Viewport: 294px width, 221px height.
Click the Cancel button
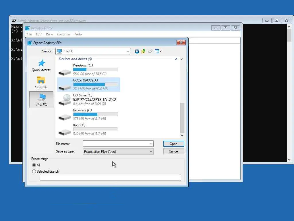tap(174, 151)
